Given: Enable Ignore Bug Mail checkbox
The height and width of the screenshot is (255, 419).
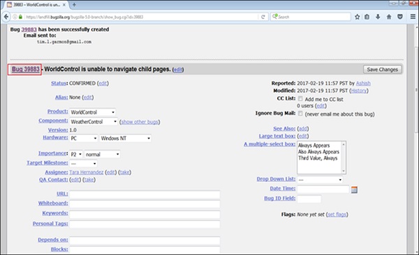Looking at the screenshot, I should [x=300, y=114].
